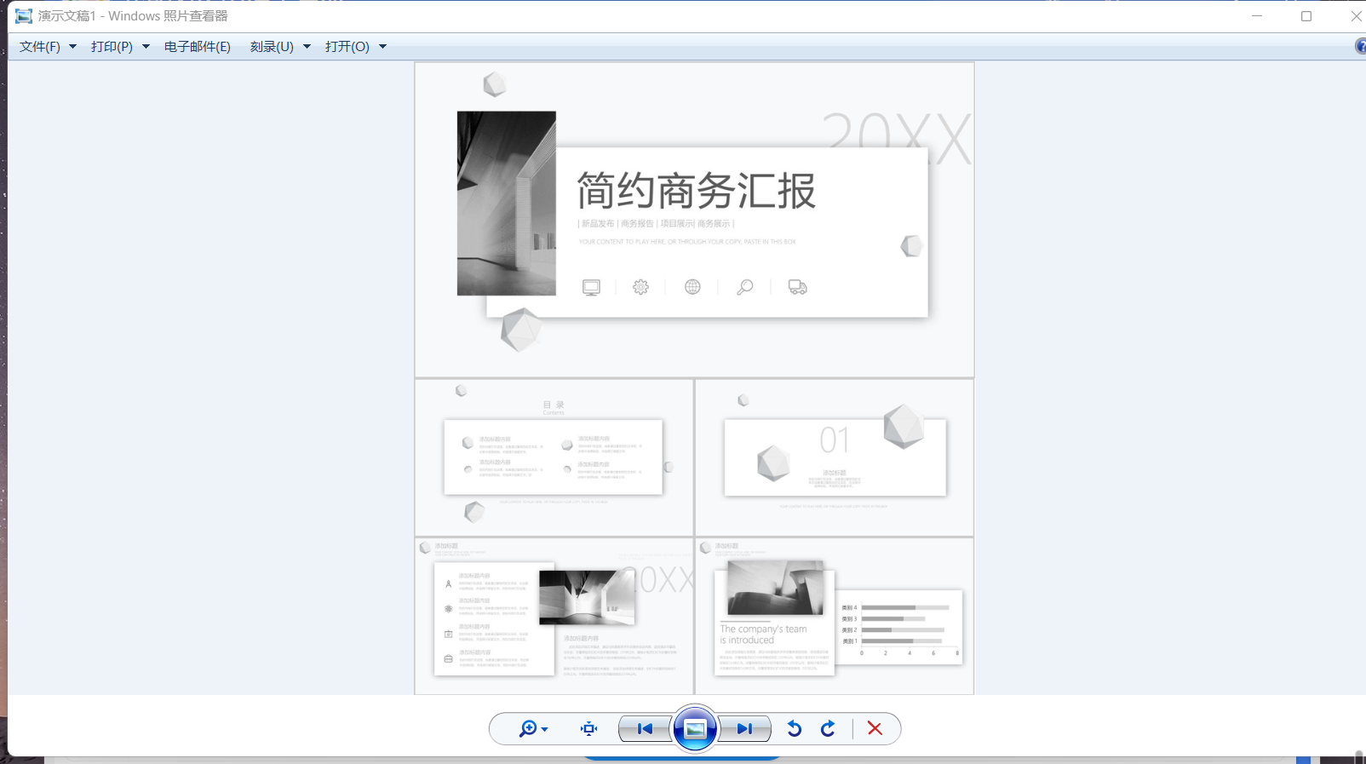
Task: Click the truck icon on the title slide
Action: coord(797,288)
